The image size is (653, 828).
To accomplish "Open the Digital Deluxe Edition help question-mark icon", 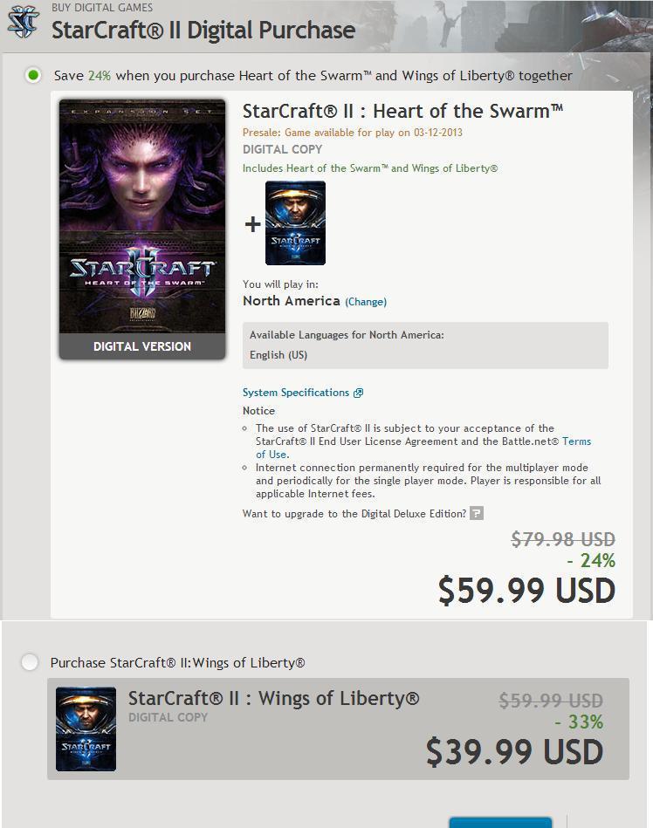I will (x=476, y=513).
